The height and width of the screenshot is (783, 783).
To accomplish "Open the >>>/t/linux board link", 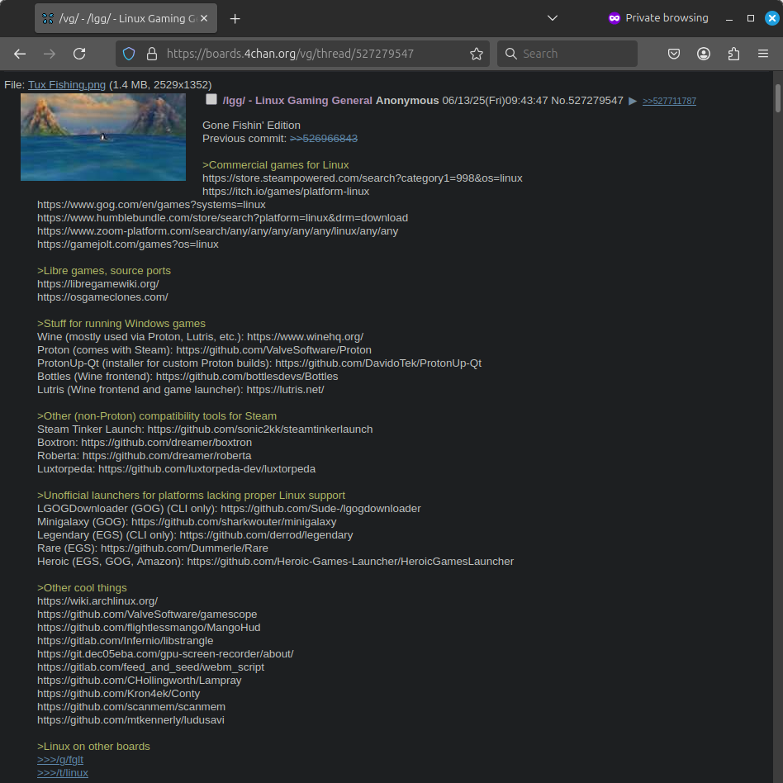I will 63,772.
